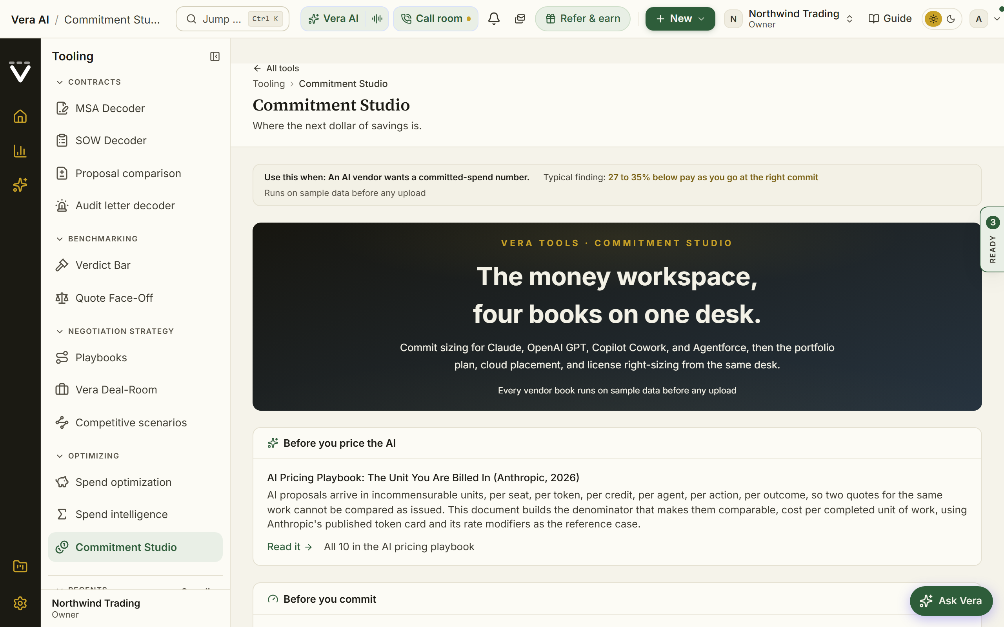Open SOW Decoder tool
Screen dimensions: 1004x627
point(135,141)
